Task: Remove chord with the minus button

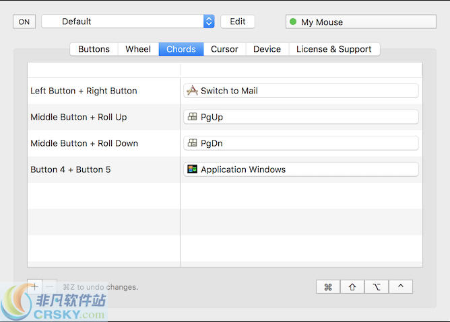Action: pos(50,286)
